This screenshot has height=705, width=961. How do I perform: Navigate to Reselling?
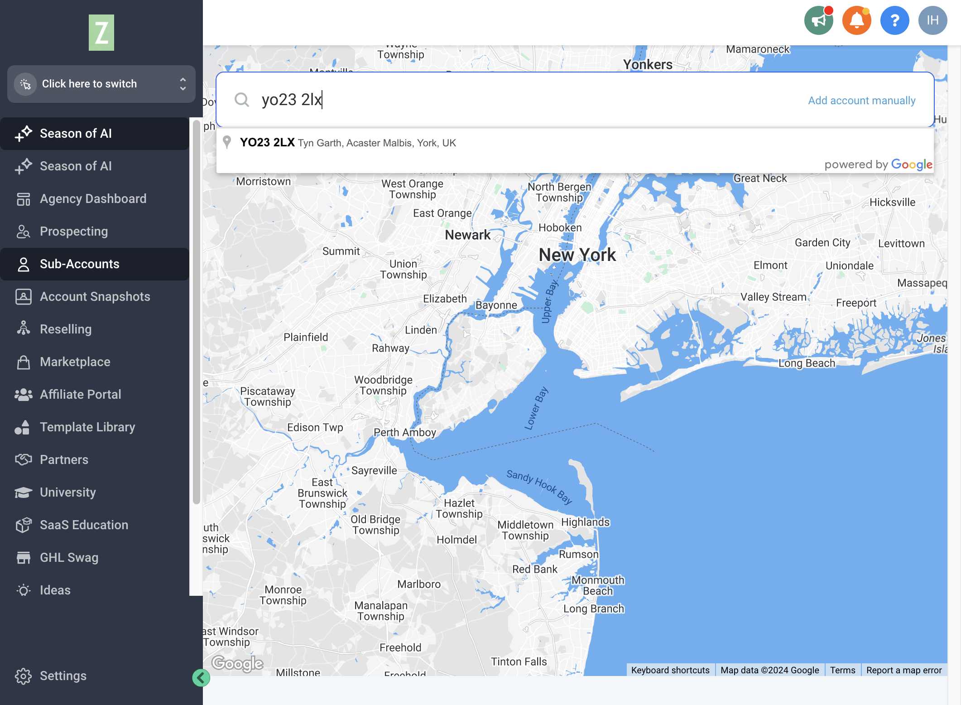coord(95,329)
